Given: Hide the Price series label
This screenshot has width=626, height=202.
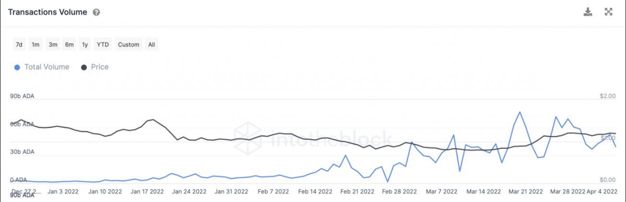Looking at the screenshot, I should click(100, 67).
